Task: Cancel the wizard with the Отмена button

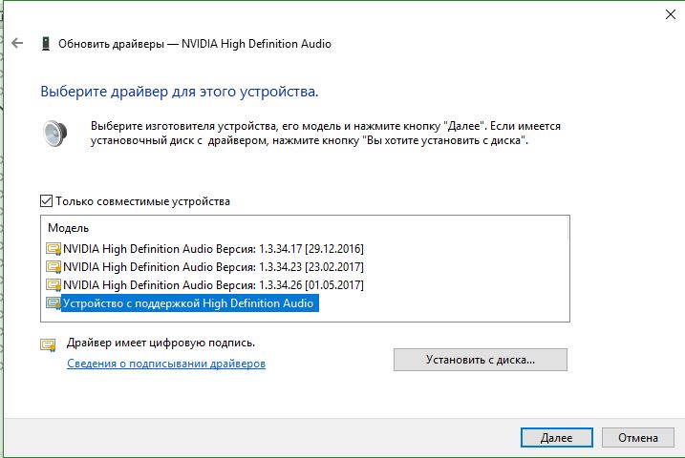Action: coord(637,438)
